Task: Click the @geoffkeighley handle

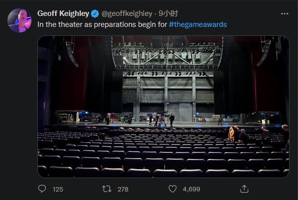Action: point(127,13)
